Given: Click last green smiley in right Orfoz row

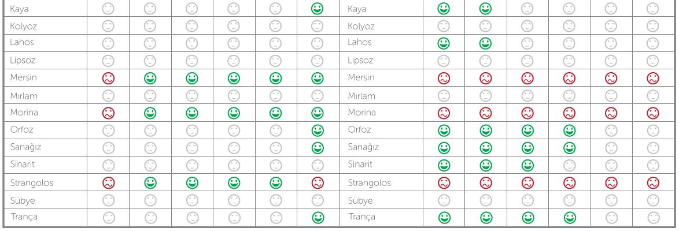Looking at the screenshot, I should 570,130.
